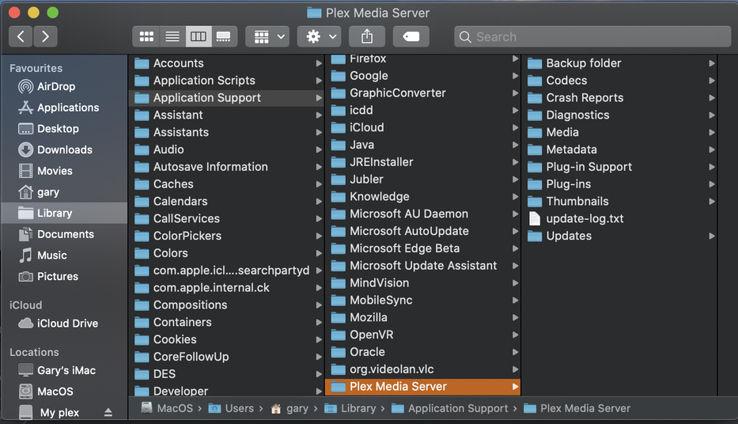Go back to previous folder
738x424 pixels.
[21, 36]
